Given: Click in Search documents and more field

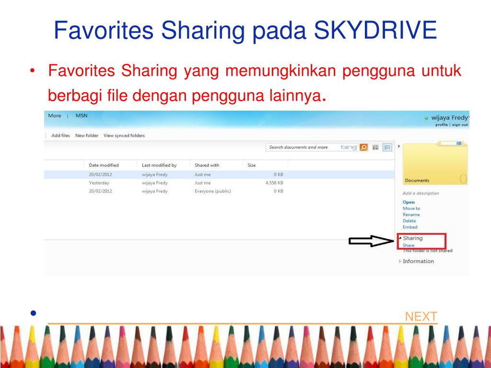Looking at the screenshot, I should pos(302,147).
